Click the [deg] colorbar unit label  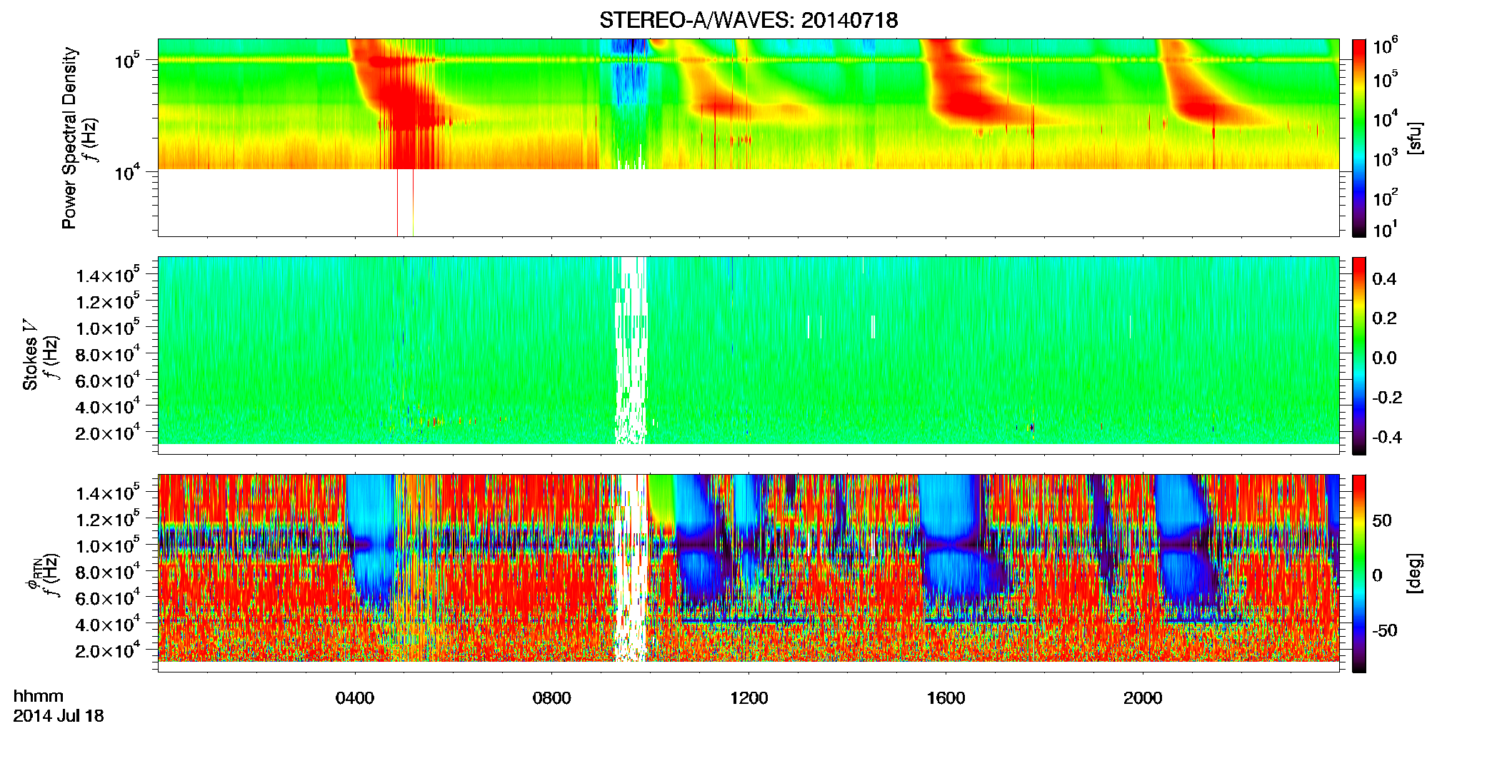(x=1415, y=573)
